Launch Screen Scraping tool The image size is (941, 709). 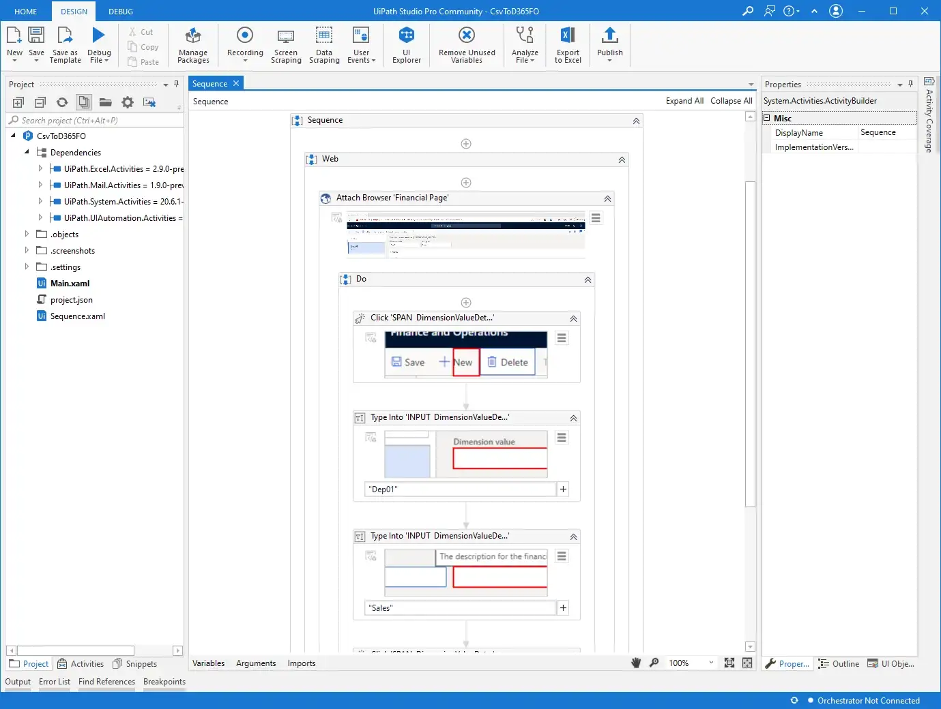286,45
